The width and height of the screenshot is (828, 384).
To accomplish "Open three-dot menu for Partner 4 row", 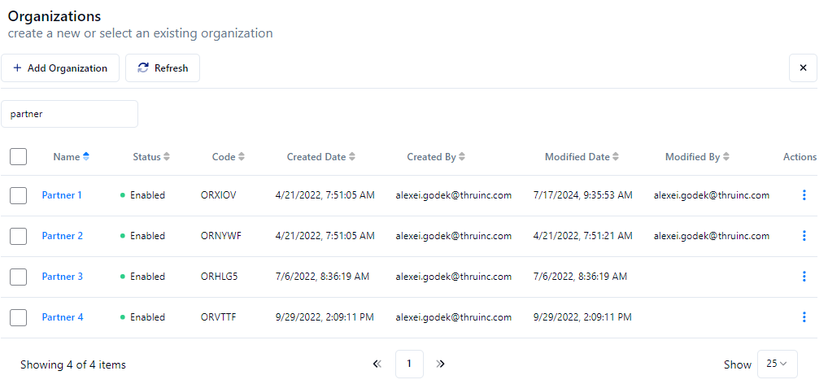I will point(804,317).
